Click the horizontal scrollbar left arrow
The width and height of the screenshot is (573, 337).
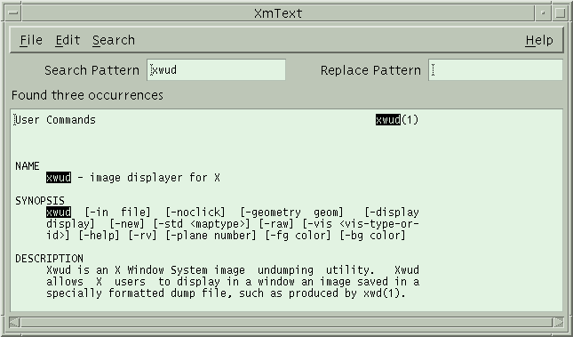click(x=14, y=323)
